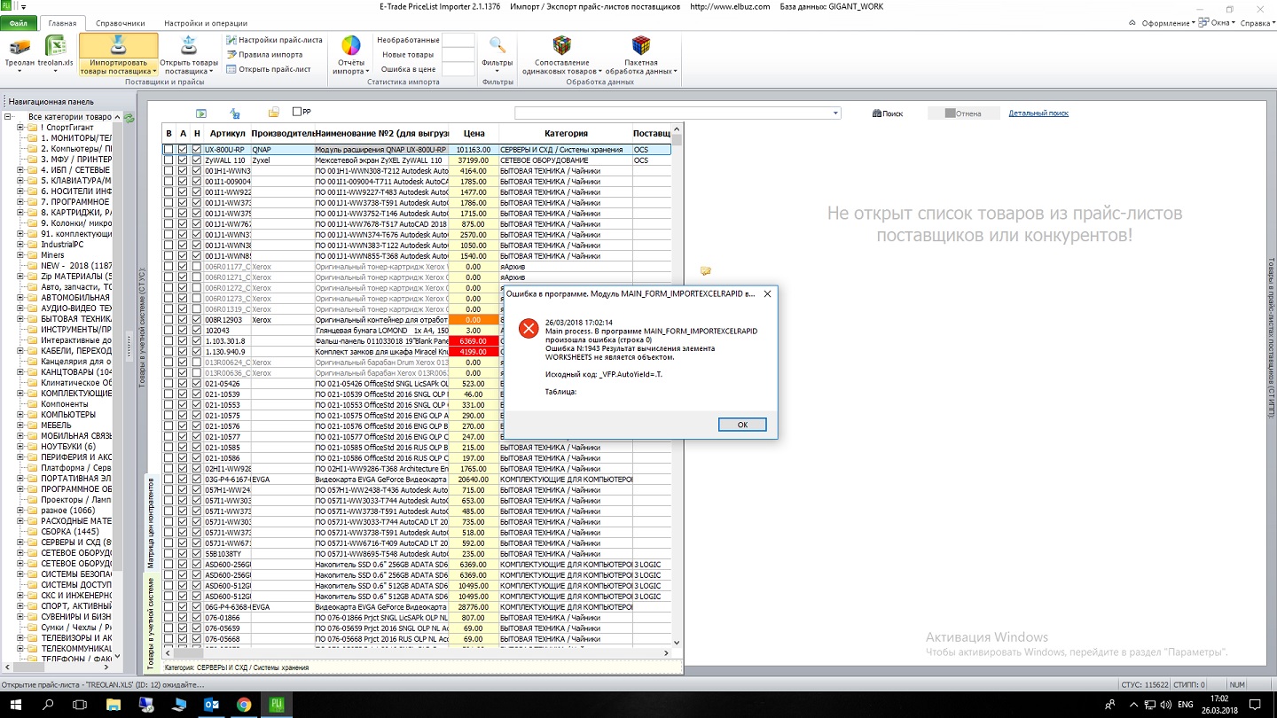Click the table vertical scrollbar
The image size is (1277, 718).
coord(677,386)
